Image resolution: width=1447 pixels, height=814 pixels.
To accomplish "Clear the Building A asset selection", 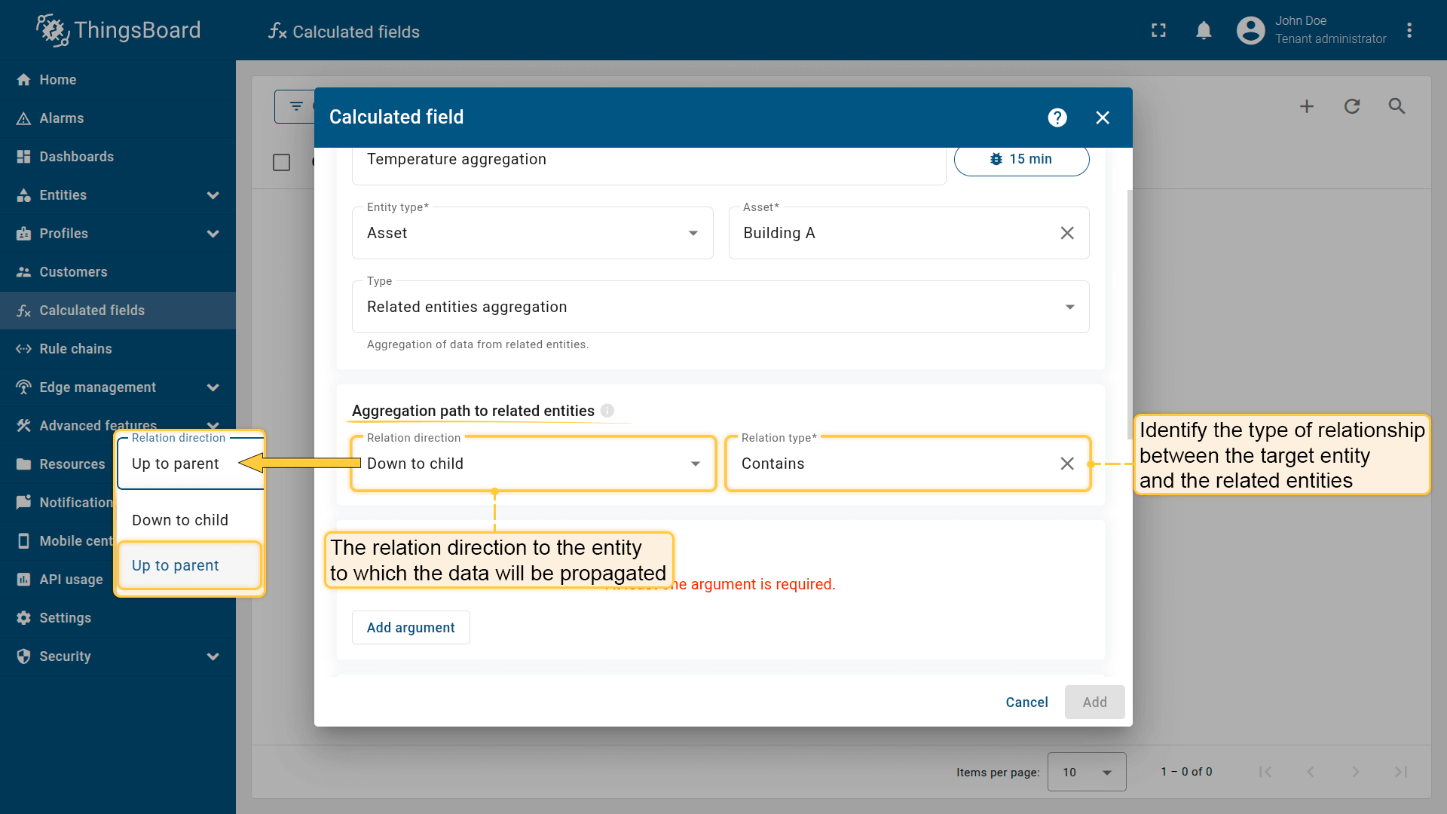I will point(1067,233).
